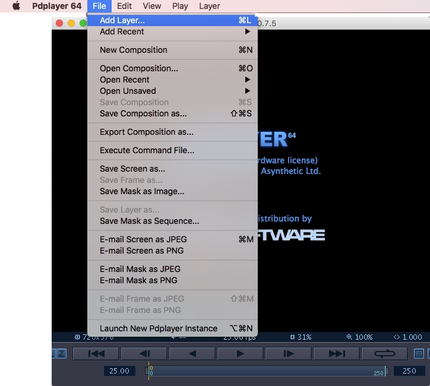Choose Add Layer... from File menu
The width and height of the screenshot is (430, 386).
pyautogui.click(x=172, y=20)
